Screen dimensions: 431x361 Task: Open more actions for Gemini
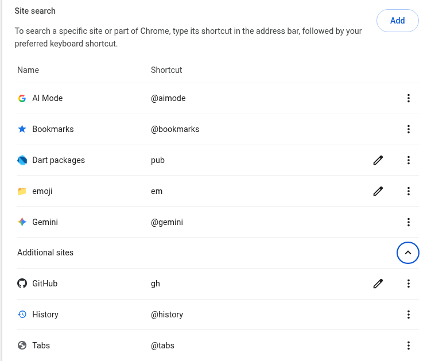(x=409, y=222)
